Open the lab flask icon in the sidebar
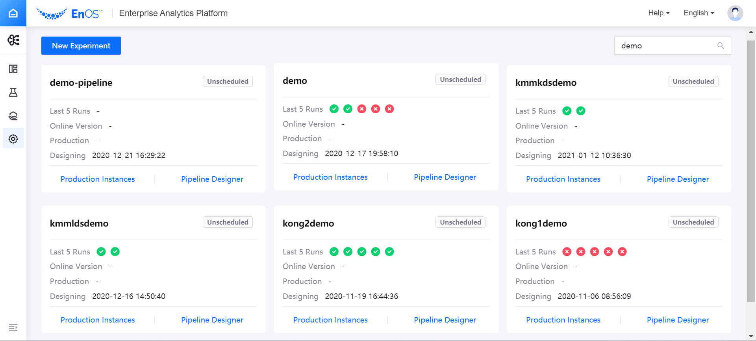 13,92
